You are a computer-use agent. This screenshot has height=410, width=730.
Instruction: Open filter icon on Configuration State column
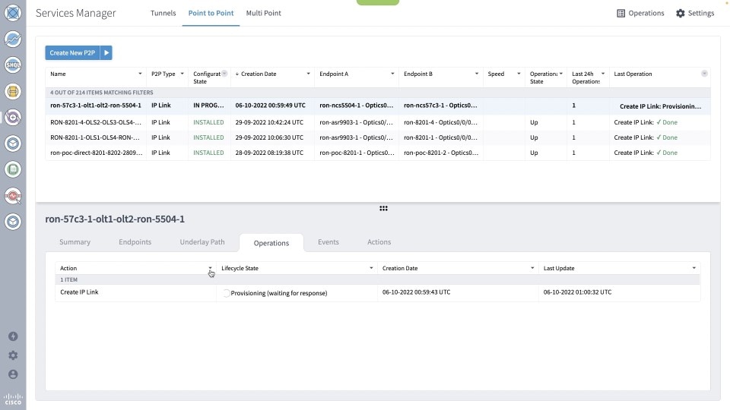224,74
